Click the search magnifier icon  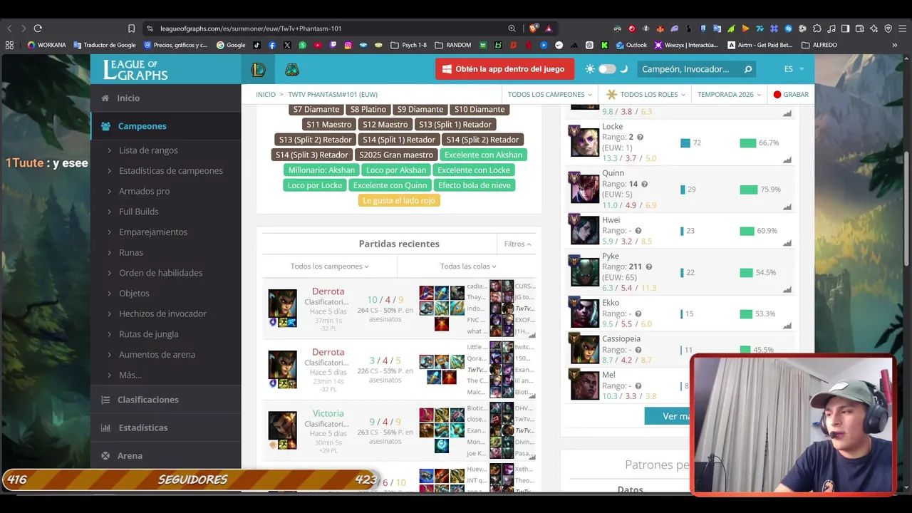[x=747, y=69]
